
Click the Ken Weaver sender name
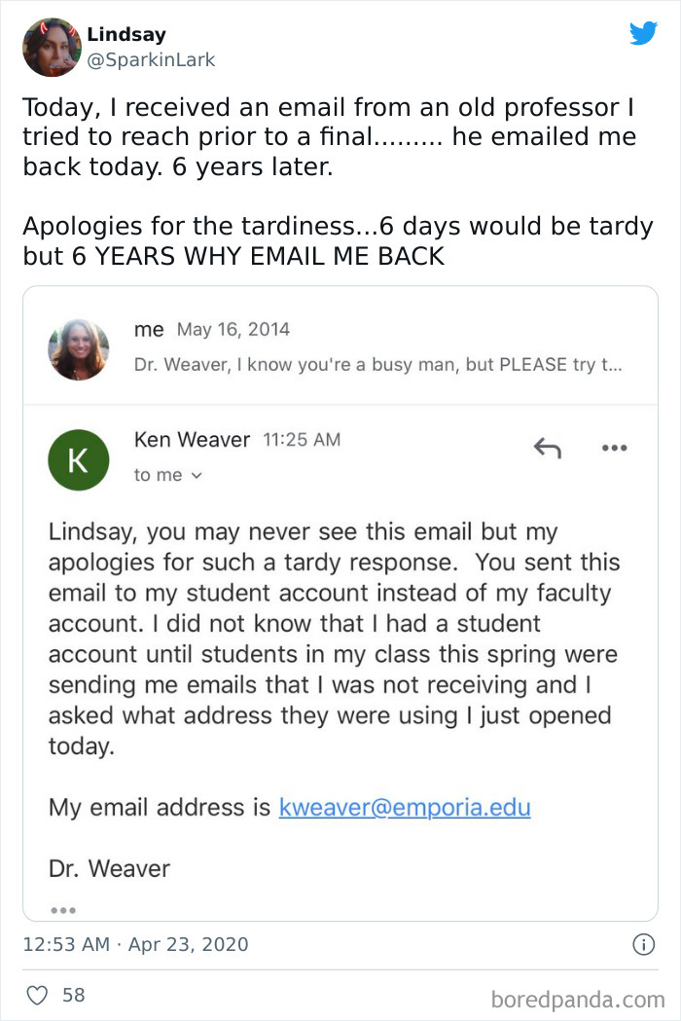192,440
